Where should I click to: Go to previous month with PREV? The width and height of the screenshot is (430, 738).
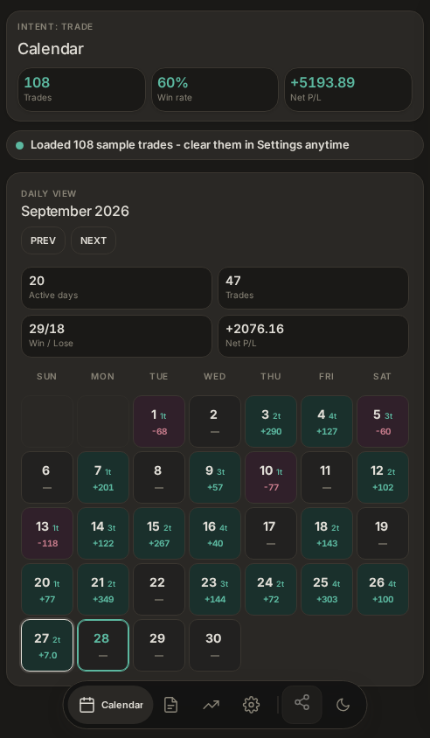tap(44, 240)
